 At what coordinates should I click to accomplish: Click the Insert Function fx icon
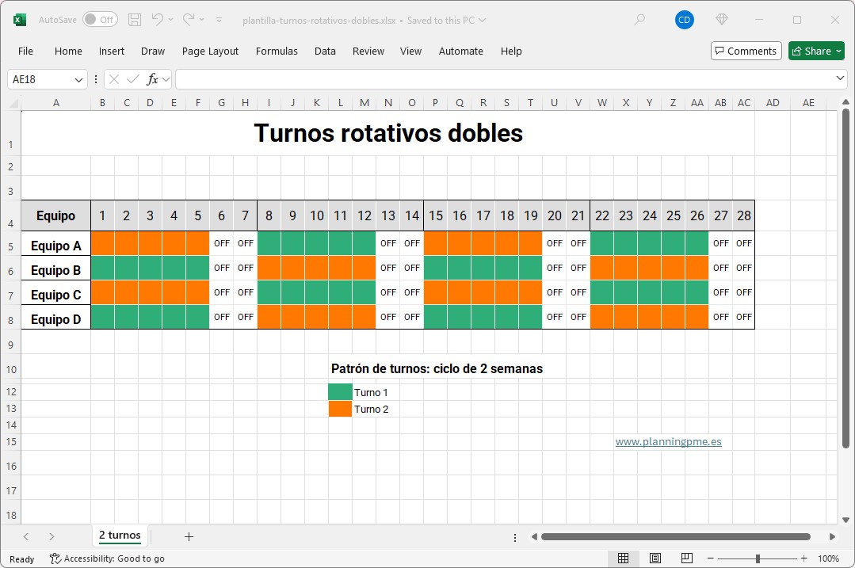[153, 79]
